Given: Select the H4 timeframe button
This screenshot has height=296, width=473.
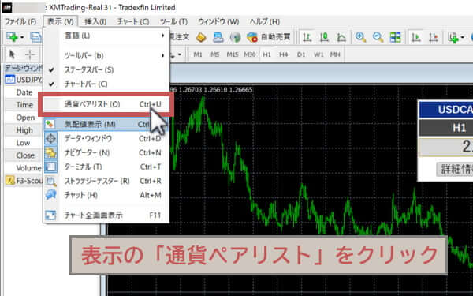Looking at the screenshot, I should (283, 54).
